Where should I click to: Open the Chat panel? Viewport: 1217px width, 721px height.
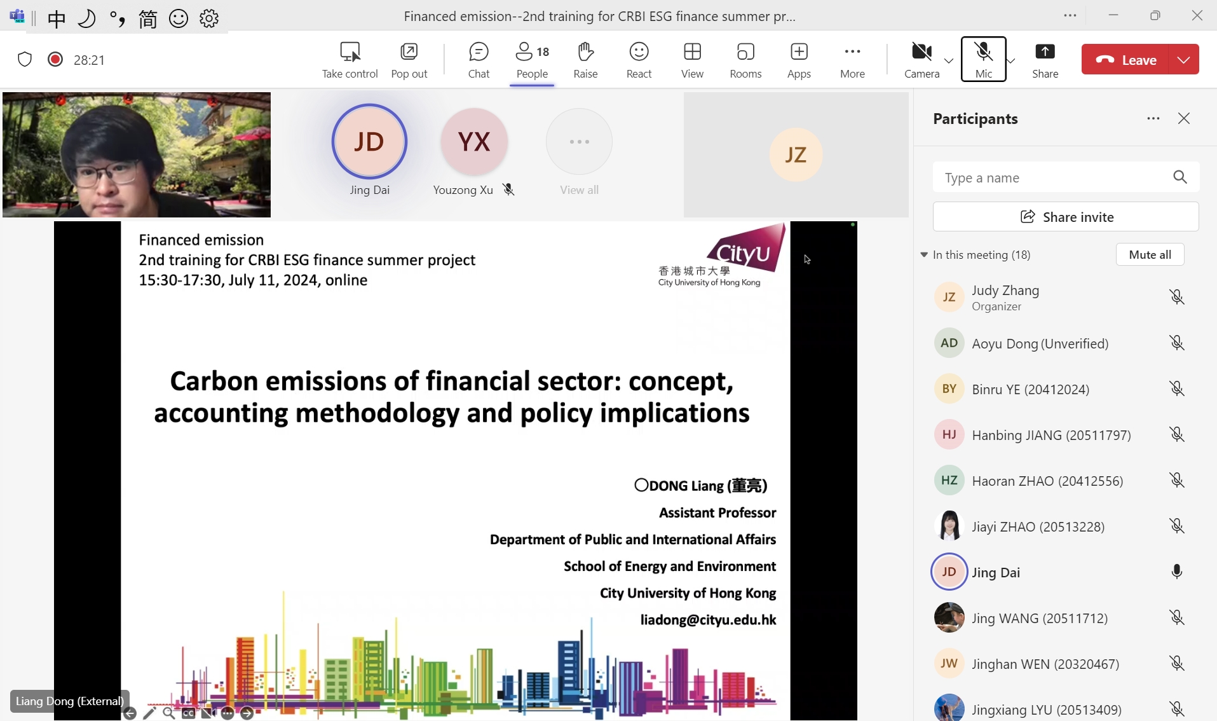(x=479, y=60)
